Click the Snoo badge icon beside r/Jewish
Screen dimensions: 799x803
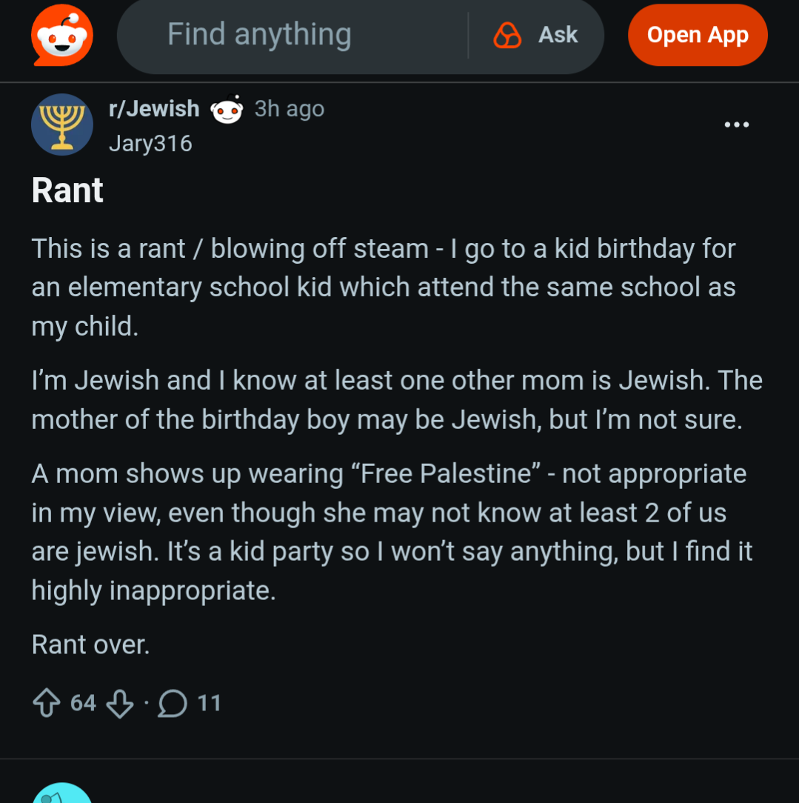[x=227, y=110]
